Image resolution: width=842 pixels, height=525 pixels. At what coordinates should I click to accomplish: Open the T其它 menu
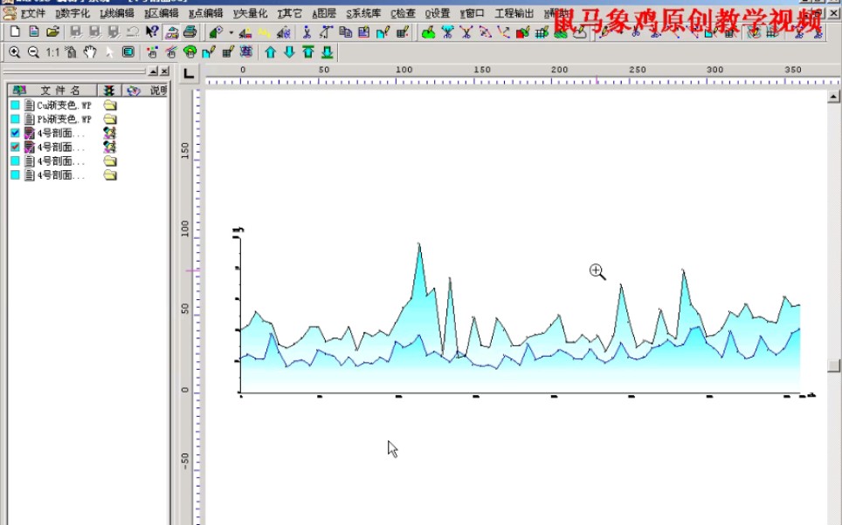tap(289, 13)
